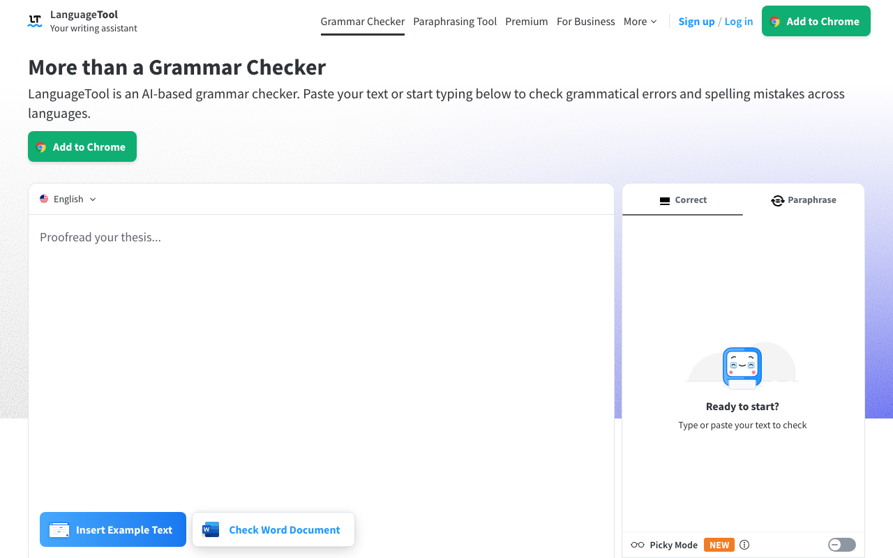Enable the Picky Mode toggle switch
This screenshot has height=558, width=893.
click(x=841, y=545)
